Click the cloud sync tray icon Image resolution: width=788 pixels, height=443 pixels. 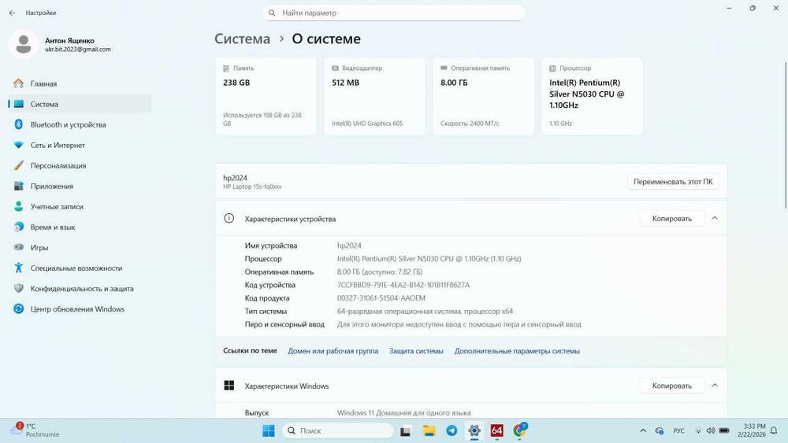click(660, 430)
